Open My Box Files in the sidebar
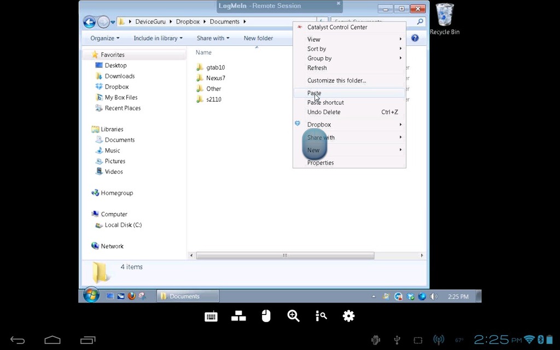Viewport: 560px width, 350px height. 116,97
